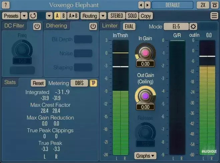This screenshot has height=163, width=220.
Task: Reset the statistics
Action: point(38,83)
